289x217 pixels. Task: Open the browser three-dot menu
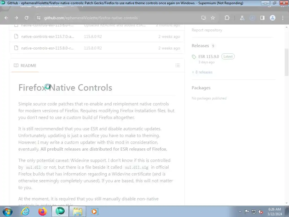coord(283,18)
